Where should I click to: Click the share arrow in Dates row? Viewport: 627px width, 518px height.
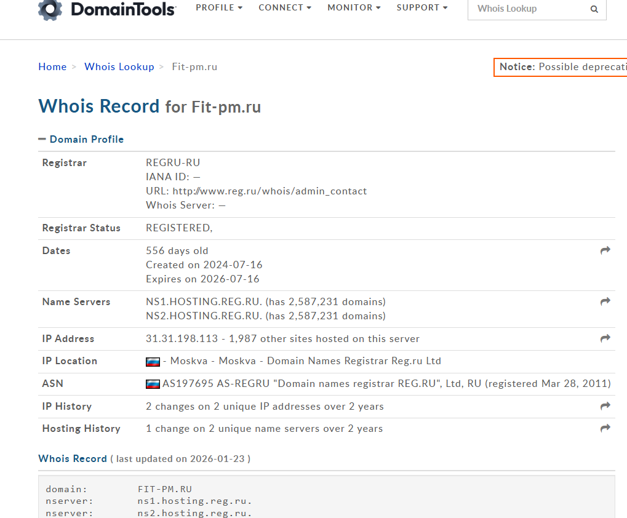coord(605,250)
